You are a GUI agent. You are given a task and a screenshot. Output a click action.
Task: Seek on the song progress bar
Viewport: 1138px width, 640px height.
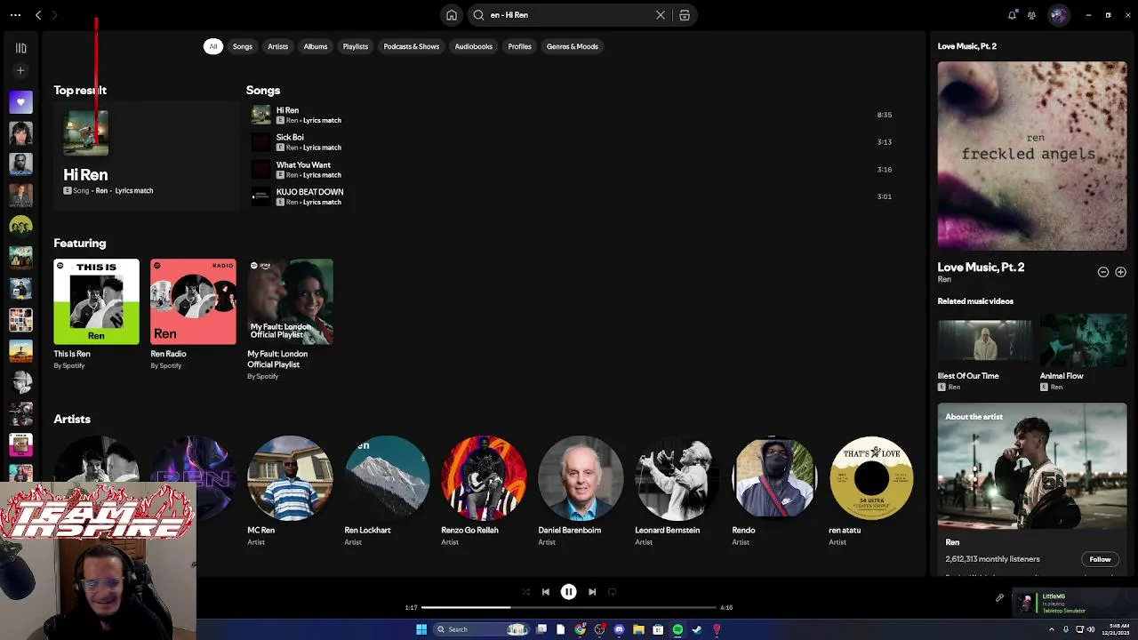(569, 607)
